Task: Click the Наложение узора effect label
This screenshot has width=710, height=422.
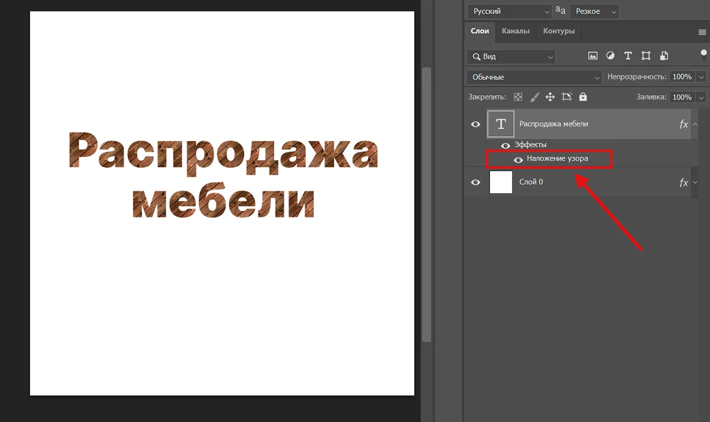Action: (x=557, y=159)
